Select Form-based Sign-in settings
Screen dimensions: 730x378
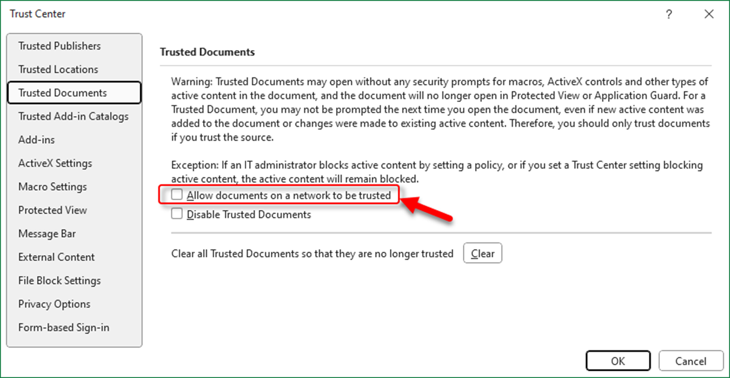coord(63,327)
